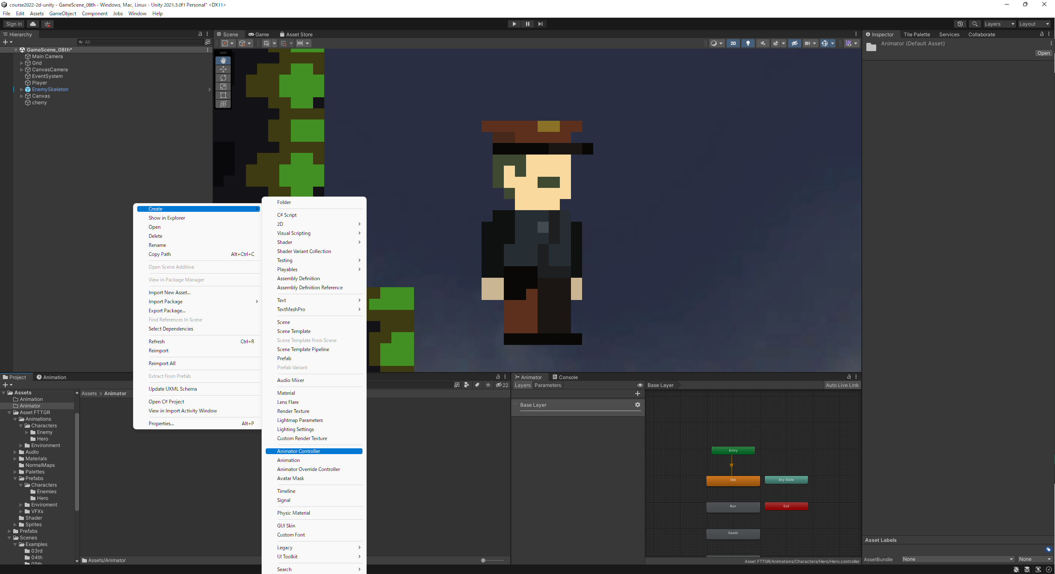Screen dimensions: 1055x574
Task: Toggle scene visibility hidden-objects eye button
Action: (795, 43)
